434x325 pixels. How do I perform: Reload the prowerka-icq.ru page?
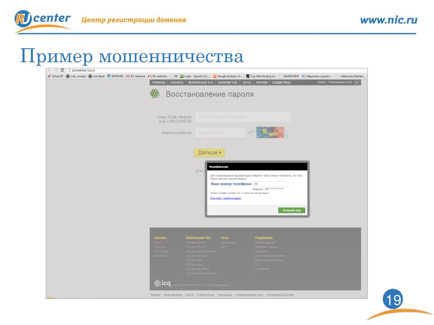tap(62, 70)
